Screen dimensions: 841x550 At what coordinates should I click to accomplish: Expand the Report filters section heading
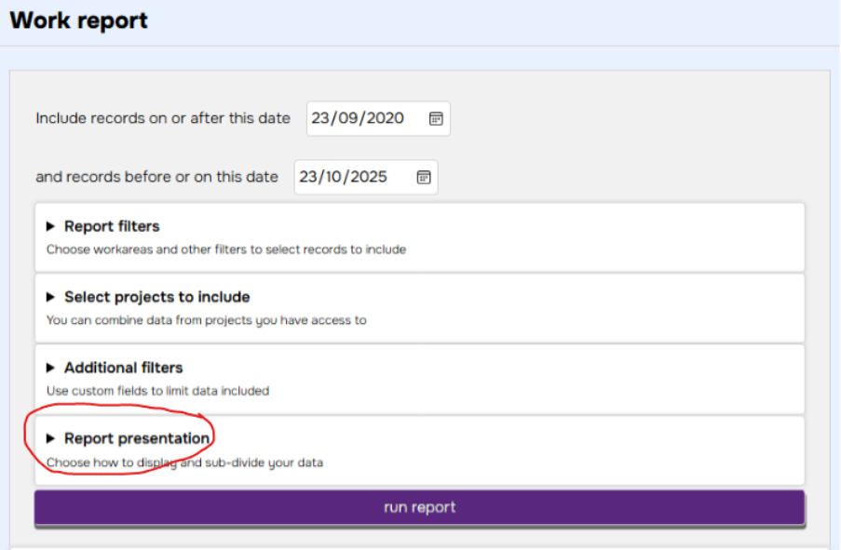[112, 226]
